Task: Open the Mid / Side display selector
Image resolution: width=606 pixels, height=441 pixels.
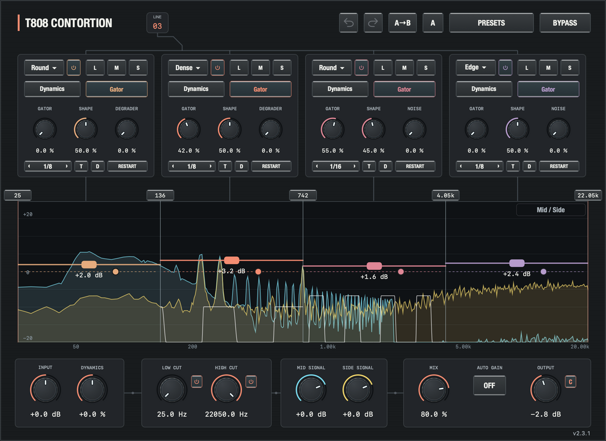Action: [551, 210]
